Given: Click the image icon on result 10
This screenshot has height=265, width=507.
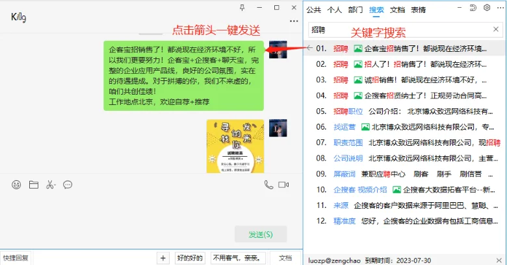Looking at the screenshot, I should click(x=396, y=190).
